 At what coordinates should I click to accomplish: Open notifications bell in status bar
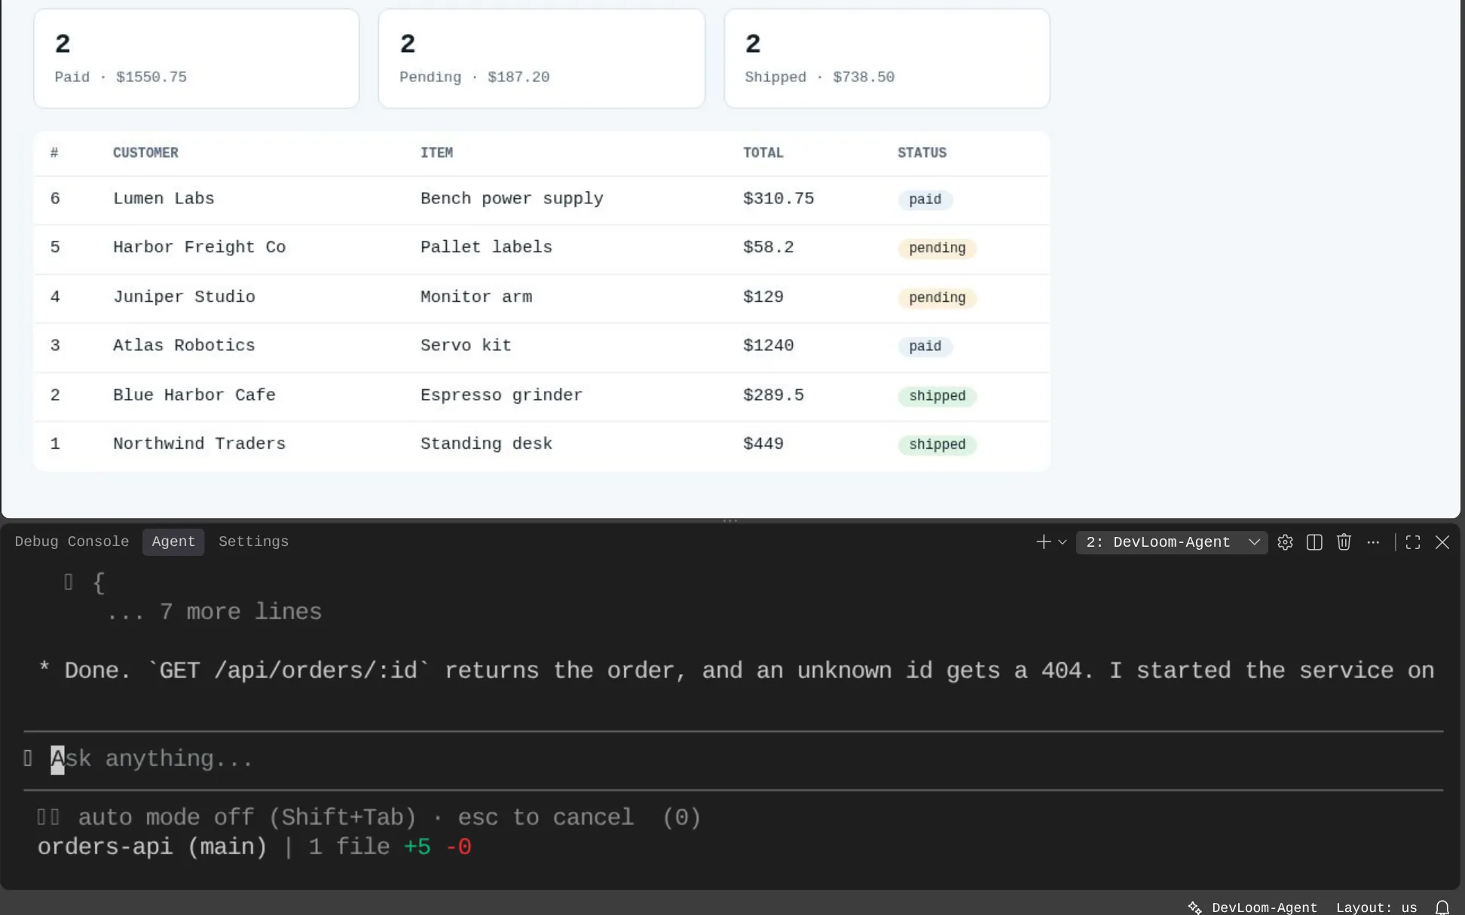pyautogui.click(x=1442, y=907)
